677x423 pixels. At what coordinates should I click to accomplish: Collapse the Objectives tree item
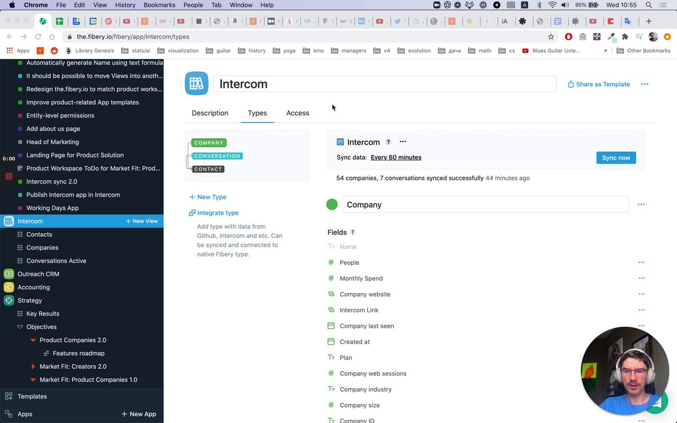point(20,327)
